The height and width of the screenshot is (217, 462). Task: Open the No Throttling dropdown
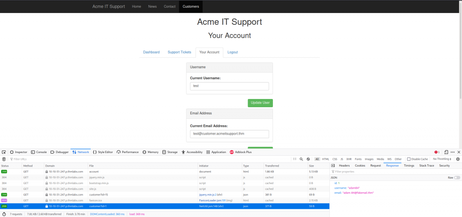(442, 159)
